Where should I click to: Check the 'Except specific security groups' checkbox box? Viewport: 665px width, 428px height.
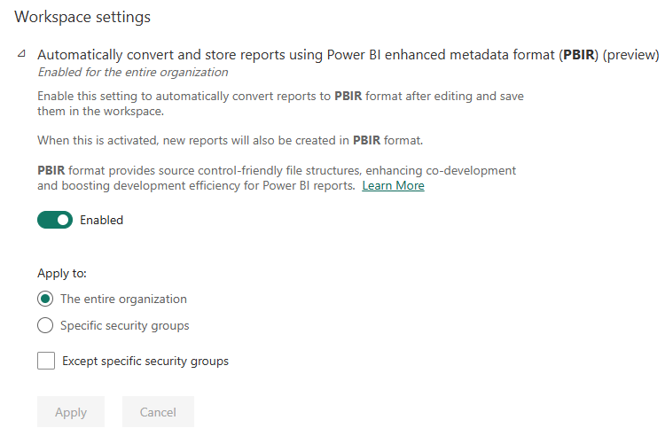point(46,361)
